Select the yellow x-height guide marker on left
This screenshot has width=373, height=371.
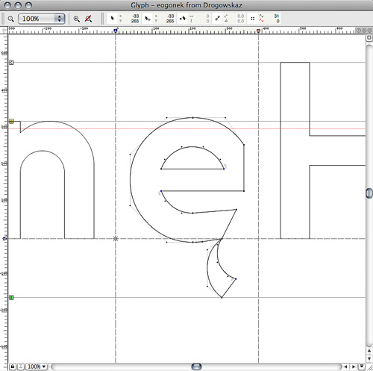(x=11, y=121)
